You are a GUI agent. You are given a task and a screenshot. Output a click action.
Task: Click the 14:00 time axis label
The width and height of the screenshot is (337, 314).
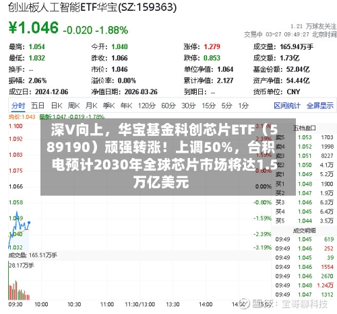click(206, 305)
